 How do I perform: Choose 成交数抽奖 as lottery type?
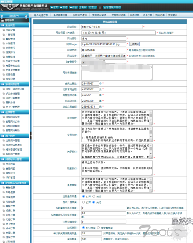pos(98,228)
